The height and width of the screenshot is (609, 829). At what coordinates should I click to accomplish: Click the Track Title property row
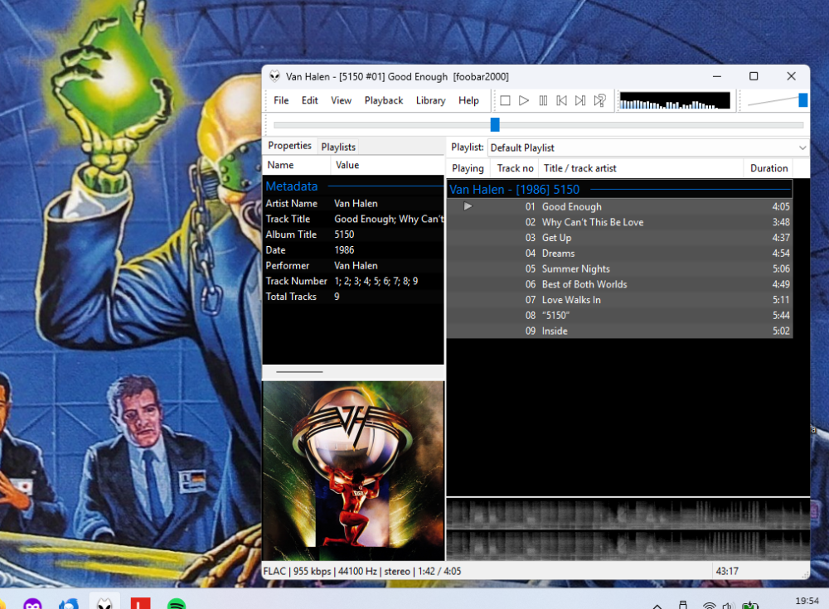pyautogui.click(x=354, y=219)
